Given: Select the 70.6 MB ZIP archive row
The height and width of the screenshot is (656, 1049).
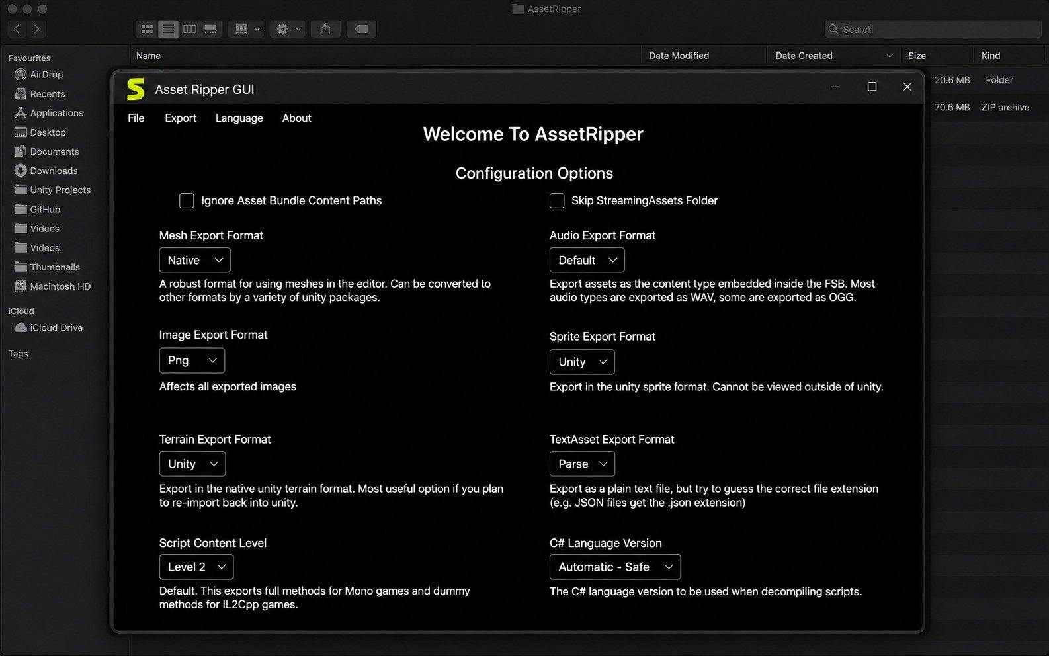Looking at the screenshot, I should tap(987, 107).
